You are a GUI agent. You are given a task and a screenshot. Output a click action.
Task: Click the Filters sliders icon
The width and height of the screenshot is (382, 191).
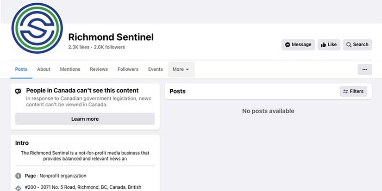click(345, 92)
